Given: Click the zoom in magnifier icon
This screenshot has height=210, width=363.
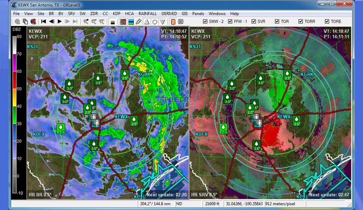Looking at the screenshot, I should 86,21.
